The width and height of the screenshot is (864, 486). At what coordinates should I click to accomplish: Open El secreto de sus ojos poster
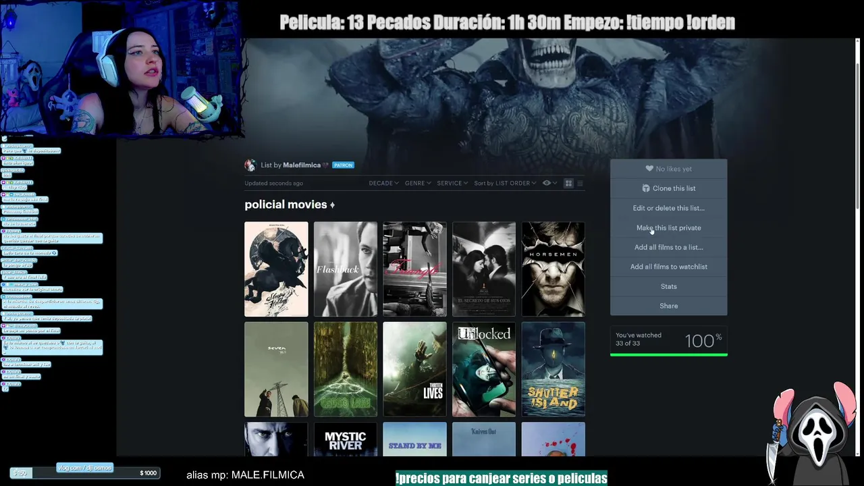(x=484, y=269)
